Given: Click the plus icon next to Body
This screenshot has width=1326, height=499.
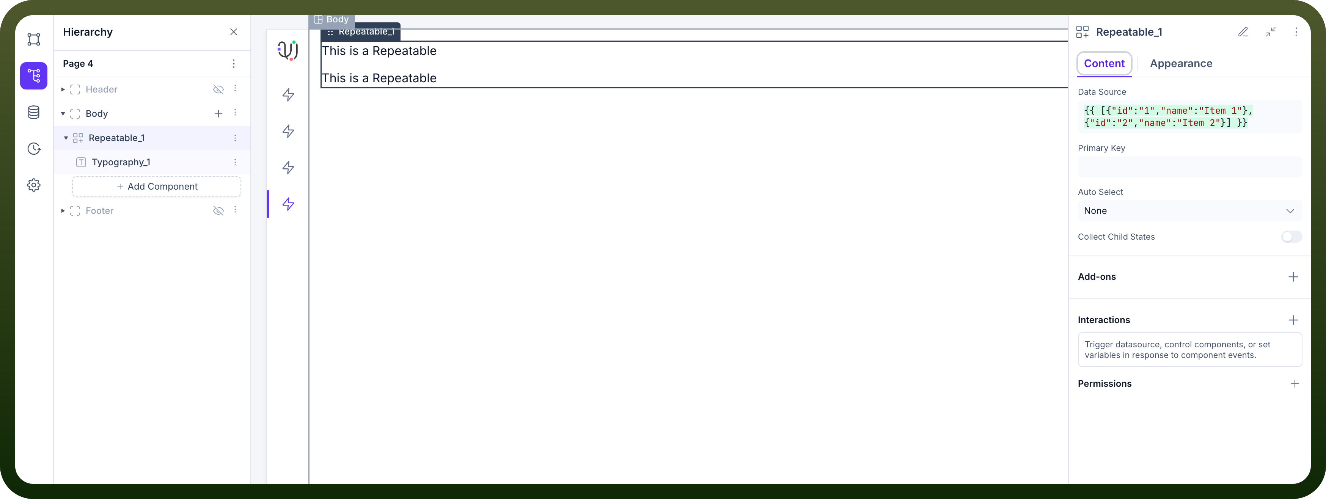Looking at the screenshot, I should coord(218,114).
